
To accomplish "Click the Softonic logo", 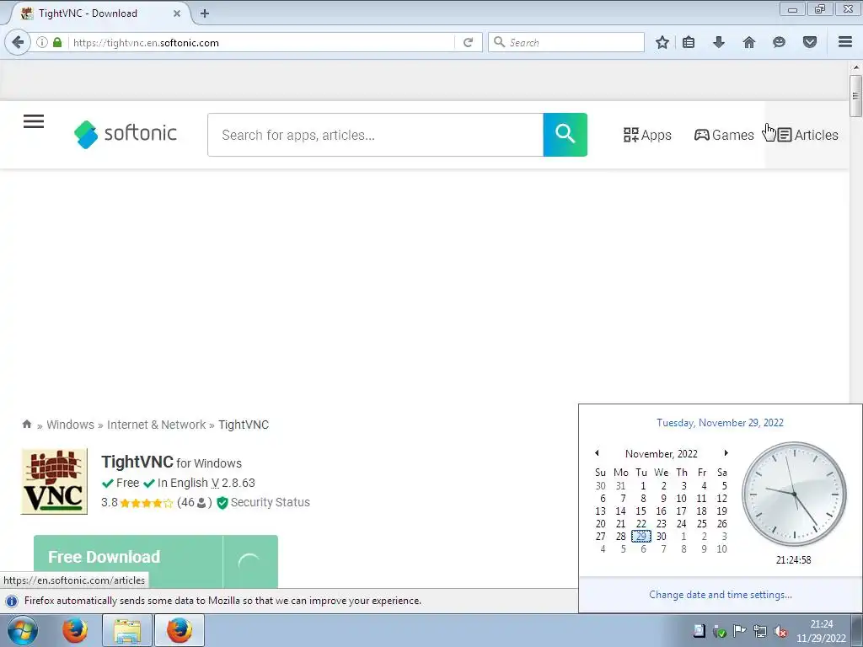I will 126,134.
